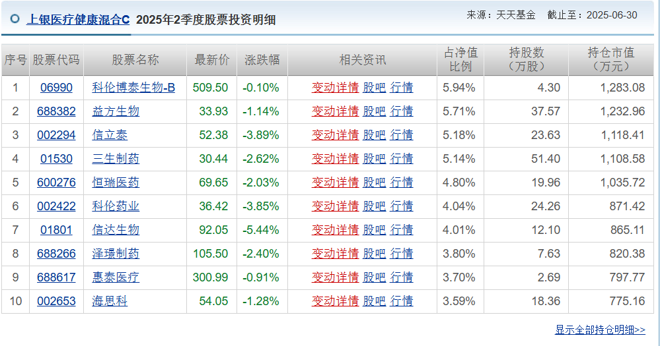Open 股吧 for 信立泰
660x346 pixels.
[374, 135]
